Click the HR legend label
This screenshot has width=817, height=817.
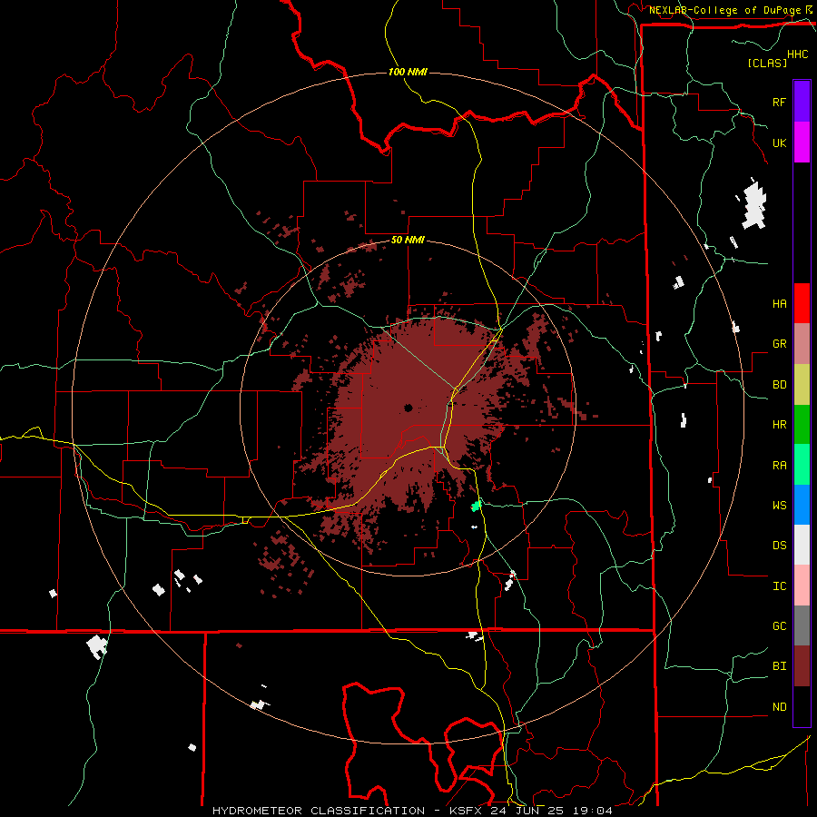[779, 425]
